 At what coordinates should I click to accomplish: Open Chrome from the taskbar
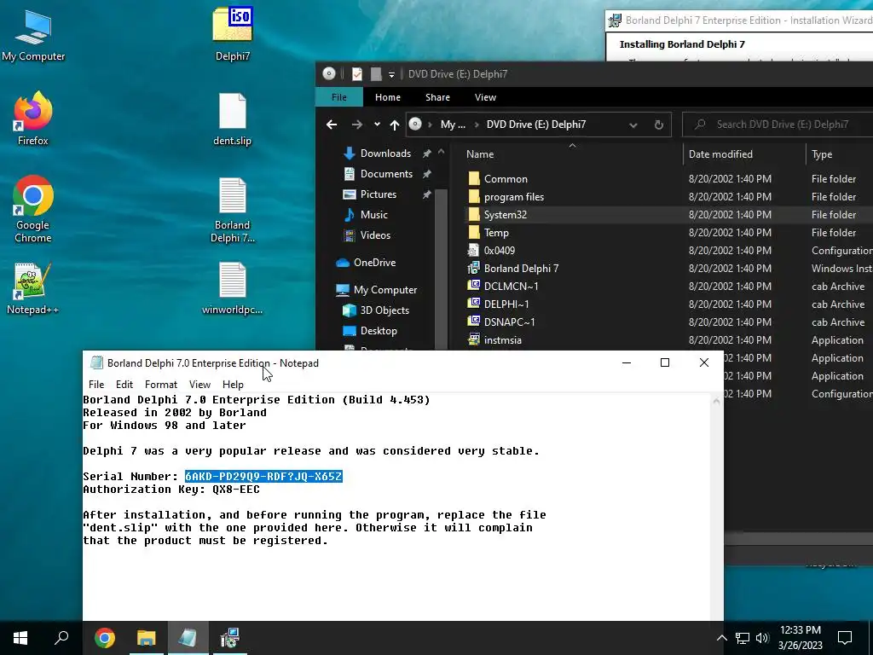pos(105,638)
